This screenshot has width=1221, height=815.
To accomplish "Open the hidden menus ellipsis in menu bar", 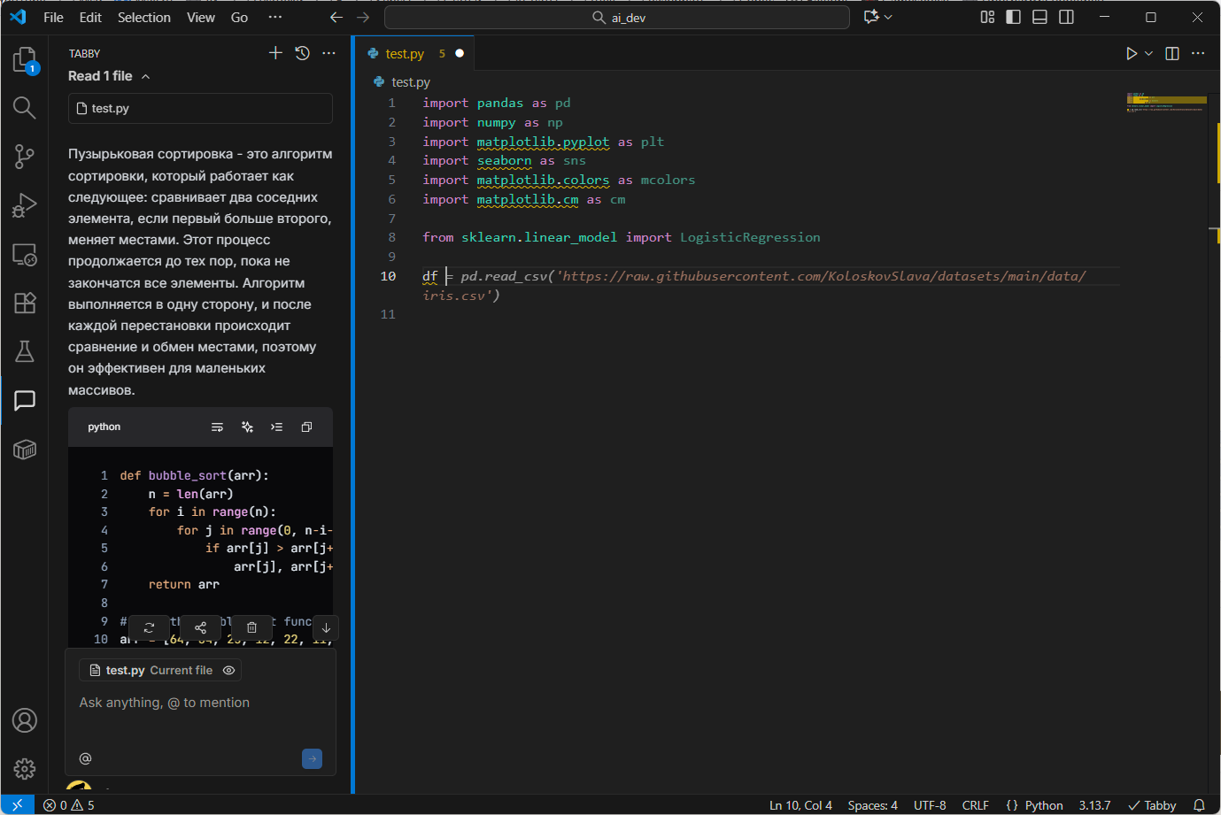I will point(275,17).
